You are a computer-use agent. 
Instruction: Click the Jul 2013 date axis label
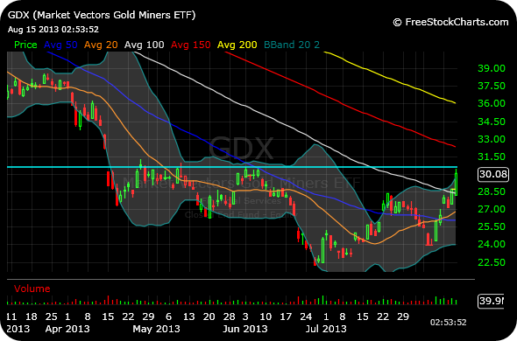[326, 329]
